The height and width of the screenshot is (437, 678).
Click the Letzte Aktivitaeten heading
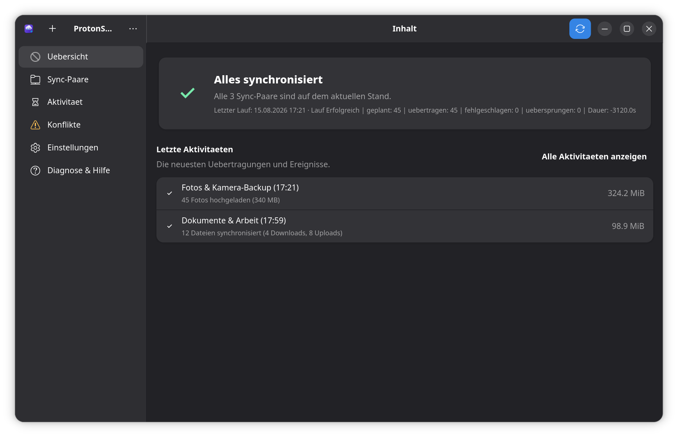195,150
